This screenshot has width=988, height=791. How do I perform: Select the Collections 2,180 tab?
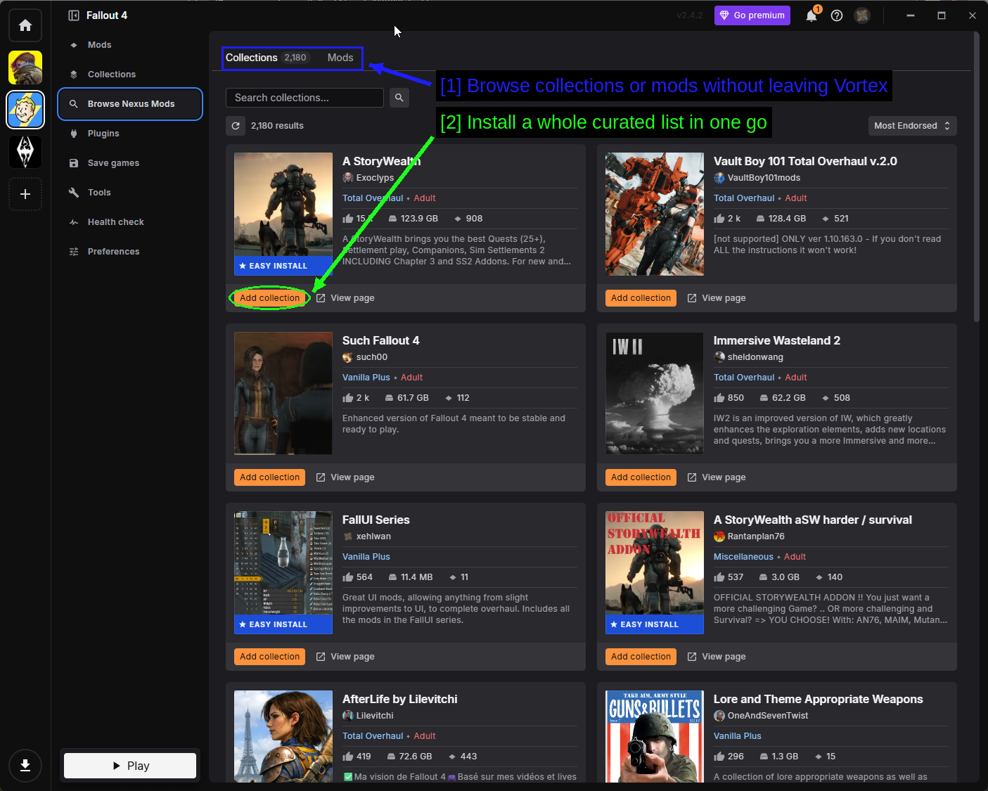pos(267,58)
